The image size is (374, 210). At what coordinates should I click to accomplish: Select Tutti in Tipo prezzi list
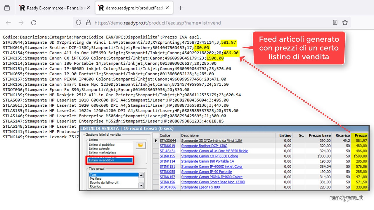(x=113, y=175)
